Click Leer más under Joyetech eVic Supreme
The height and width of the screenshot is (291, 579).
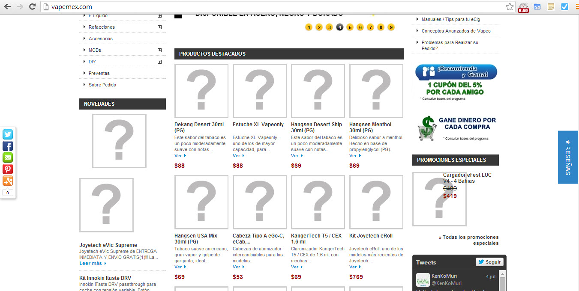click(x=93, y=264)
